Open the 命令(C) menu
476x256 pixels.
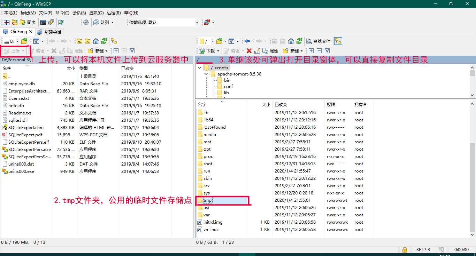62,13
